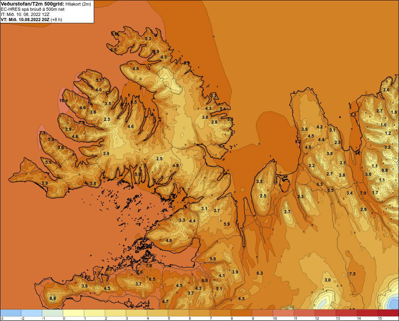Click the 1.2 temperature value
Screen dimensions: 399x321
pos(388,133)
